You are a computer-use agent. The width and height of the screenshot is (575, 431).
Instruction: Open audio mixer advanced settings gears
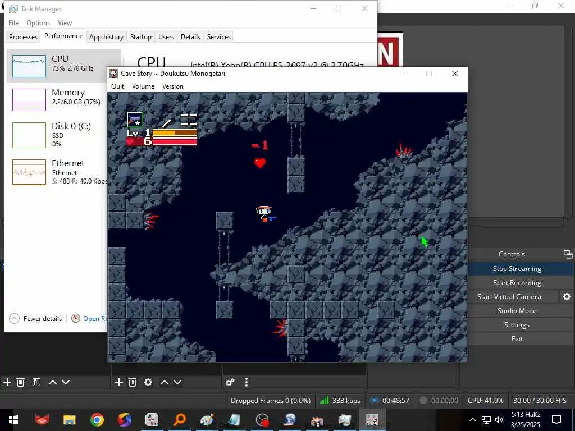pyautogui.click(x=230, y=382)
